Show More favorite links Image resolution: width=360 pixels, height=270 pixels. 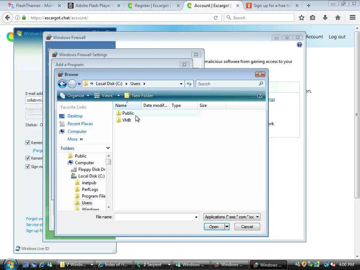(x=75, y=139)
